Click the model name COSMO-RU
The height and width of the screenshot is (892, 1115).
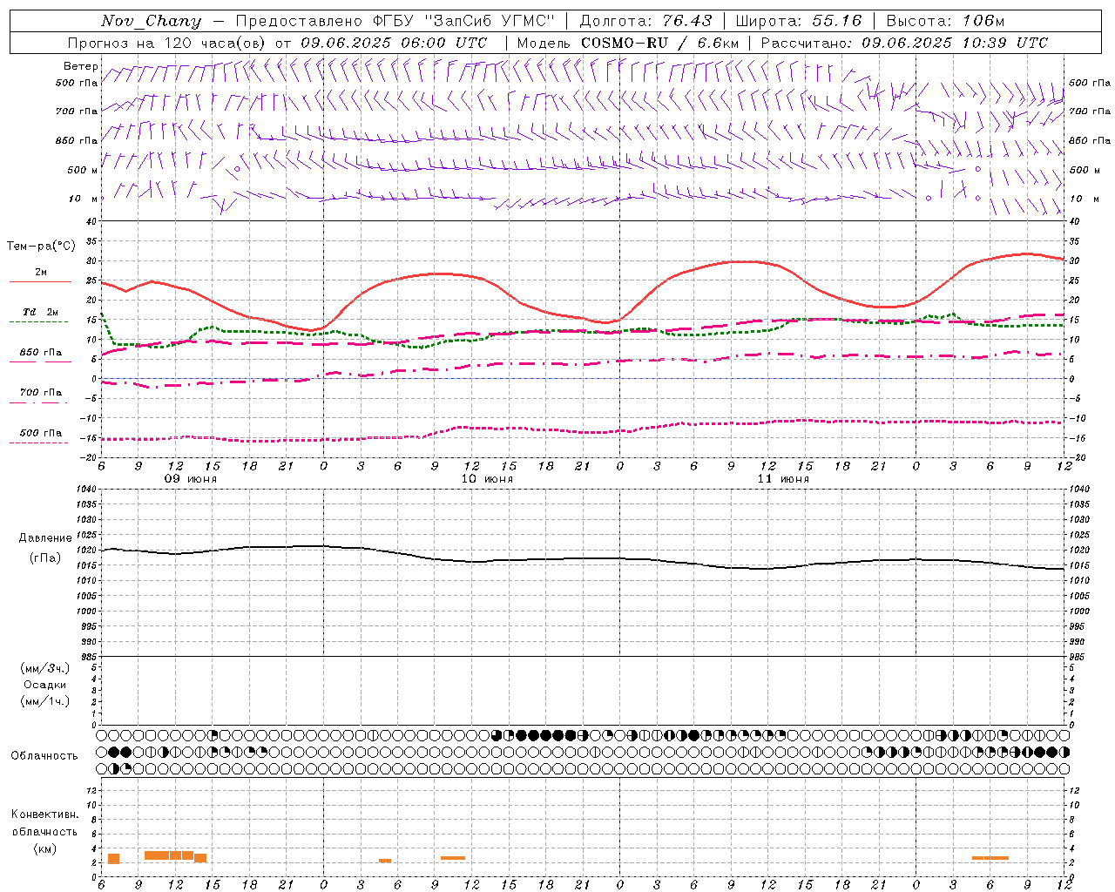tap(625, 43)
